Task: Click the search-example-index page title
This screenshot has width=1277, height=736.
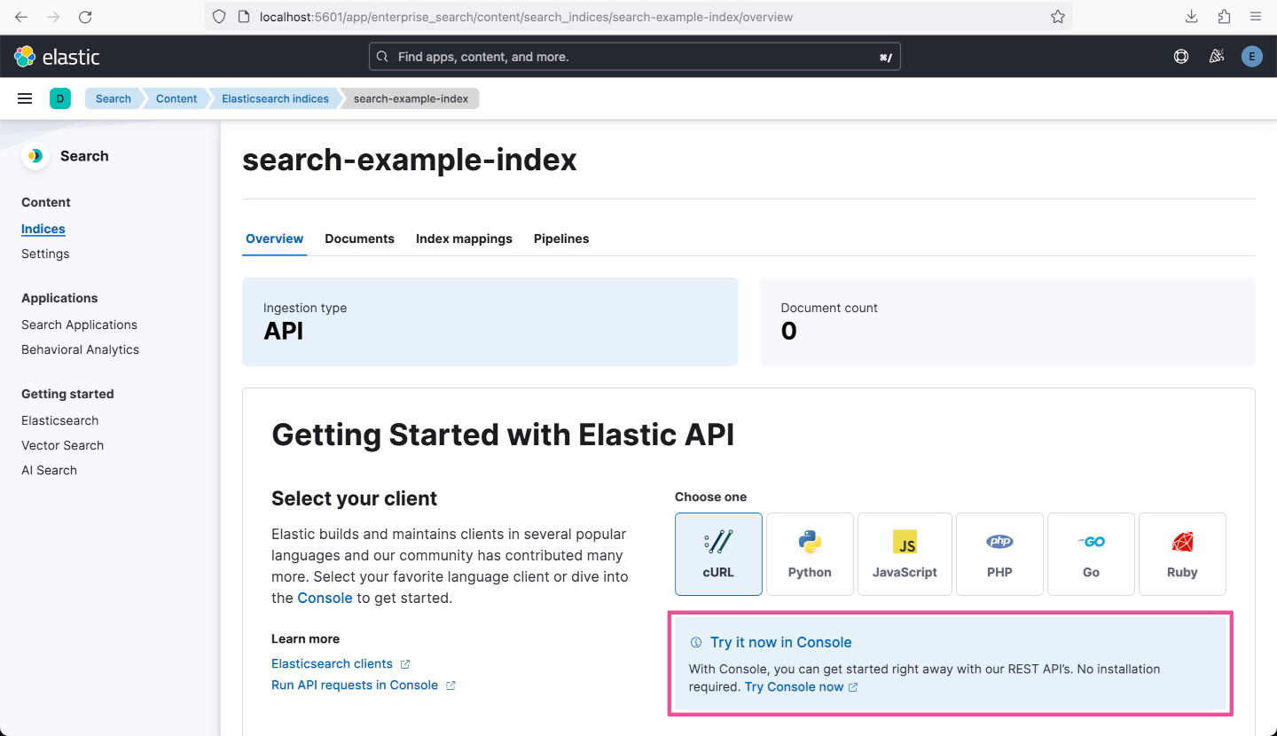Action: point(410,160)
